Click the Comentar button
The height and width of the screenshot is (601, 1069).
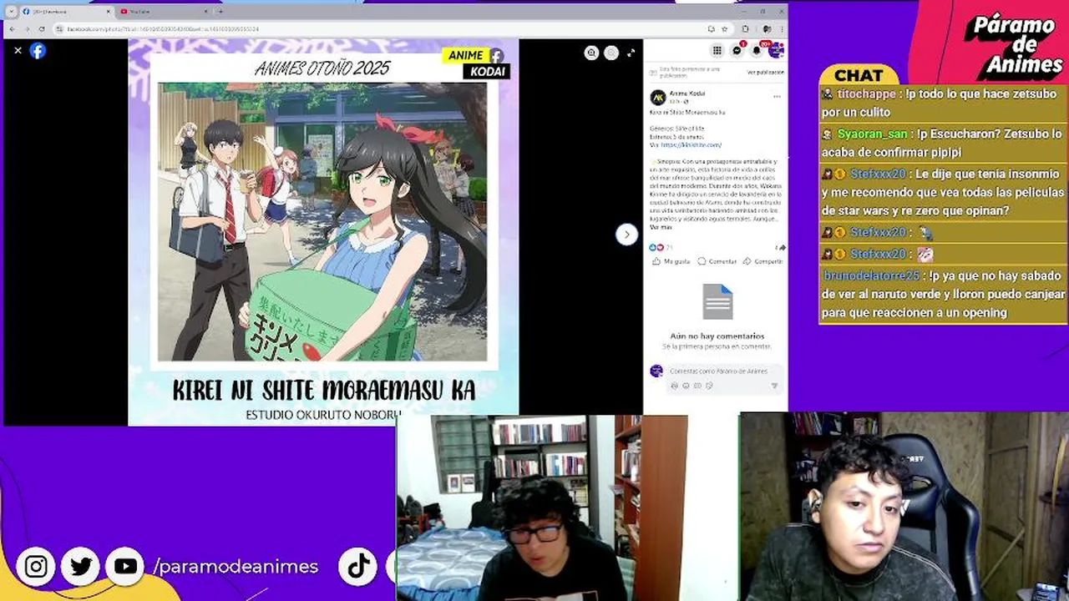coord(717,261)
